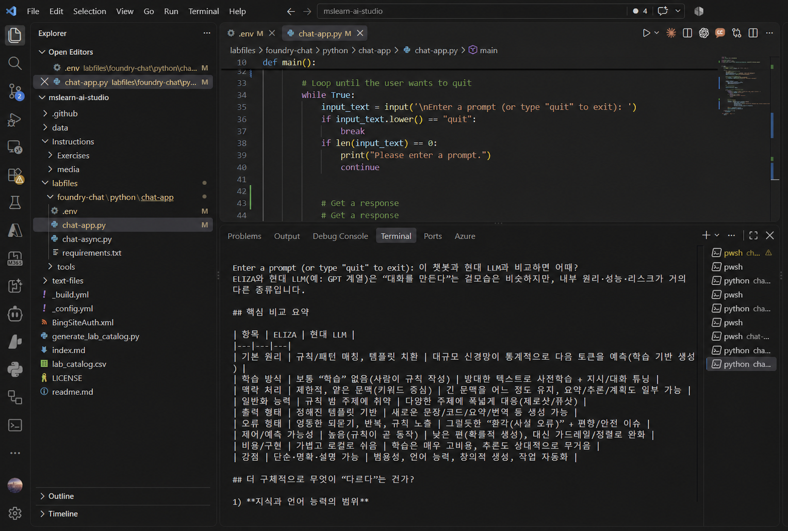Image resolution: width=788 pixels, height=531 pixels.
Task: Close the chat-app.py entry in Open Editors
Action: coord(44,82)
